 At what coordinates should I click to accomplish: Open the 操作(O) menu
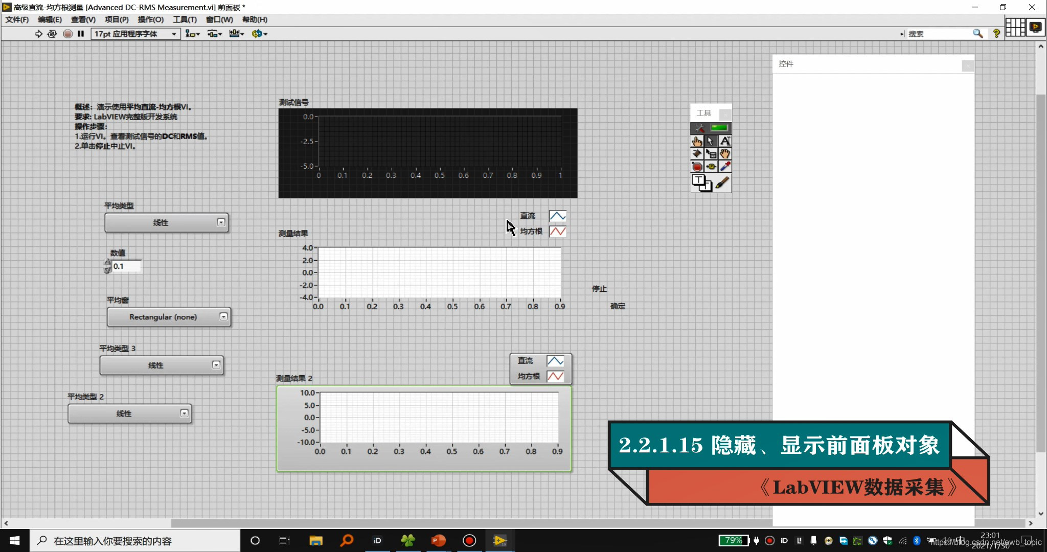point(150,19)
